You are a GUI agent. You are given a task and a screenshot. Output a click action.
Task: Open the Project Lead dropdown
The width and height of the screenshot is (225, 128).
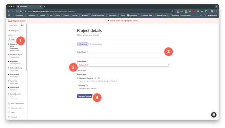click(x=123, y=65)
